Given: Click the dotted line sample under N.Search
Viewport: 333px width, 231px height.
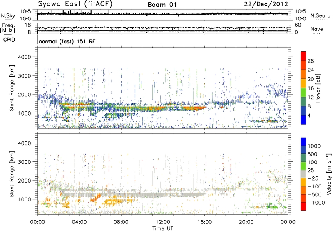Looking at the screenshot, I should 321,20.
